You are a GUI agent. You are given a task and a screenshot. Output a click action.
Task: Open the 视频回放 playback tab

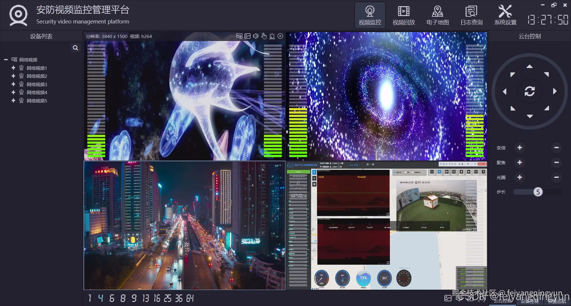pyautogui.click(x=404, y=15)
